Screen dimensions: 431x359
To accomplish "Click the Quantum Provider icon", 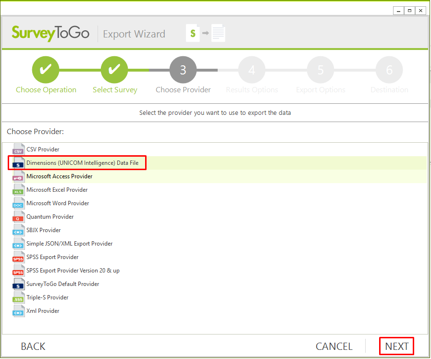I will 18,217.
